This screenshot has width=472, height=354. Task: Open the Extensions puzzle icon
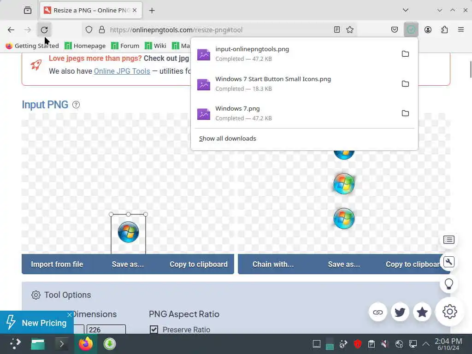tap(444, 29)
